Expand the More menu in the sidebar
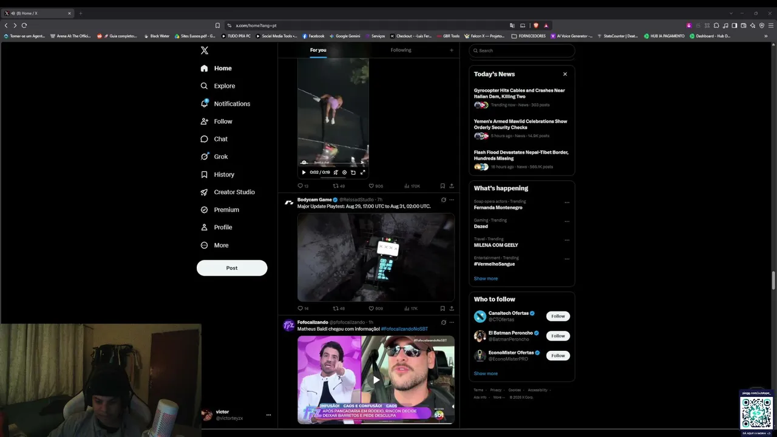 coord(215,245)
